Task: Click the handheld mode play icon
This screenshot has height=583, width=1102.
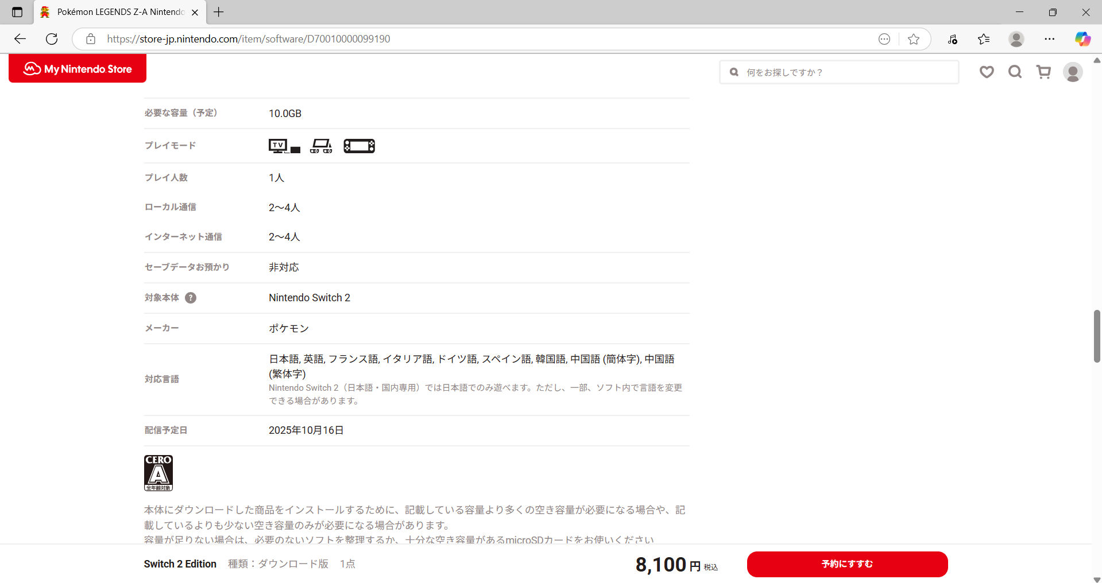Action: 359,146
